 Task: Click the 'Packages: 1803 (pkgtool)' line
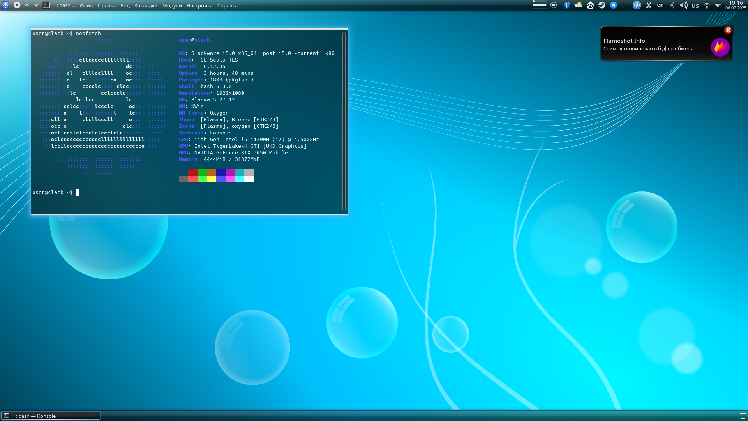tap(216, 80)
